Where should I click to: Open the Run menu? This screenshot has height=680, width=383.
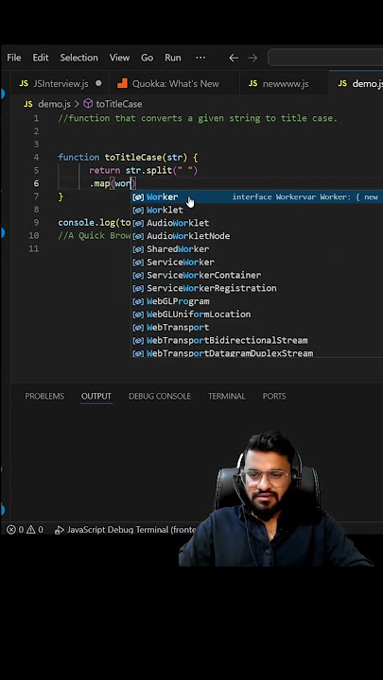[x=173, y=58]
